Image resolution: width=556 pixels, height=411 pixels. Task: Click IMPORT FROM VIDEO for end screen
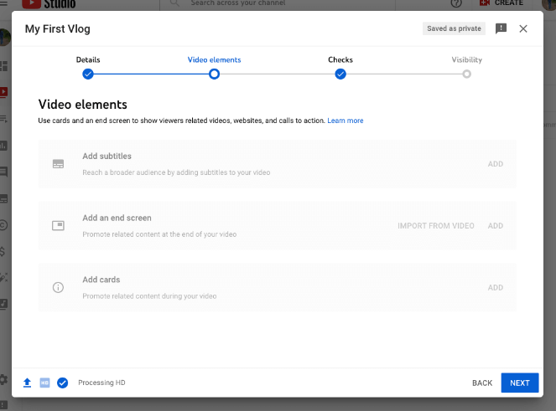tap(435, 225)
